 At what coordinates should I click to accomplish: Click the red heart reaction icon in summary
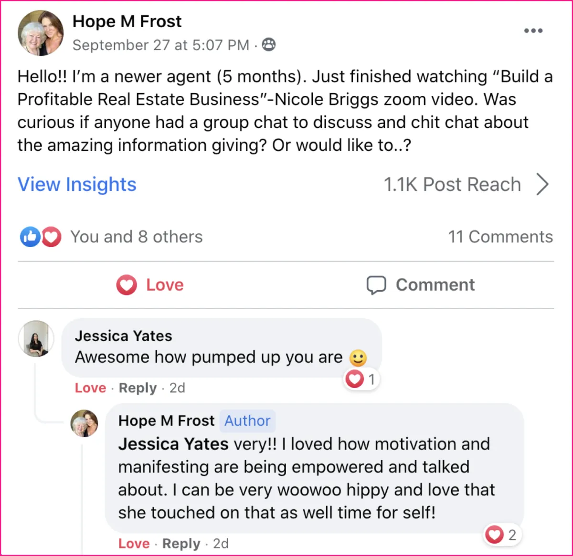pyautogui.click(x=51, y=237)
